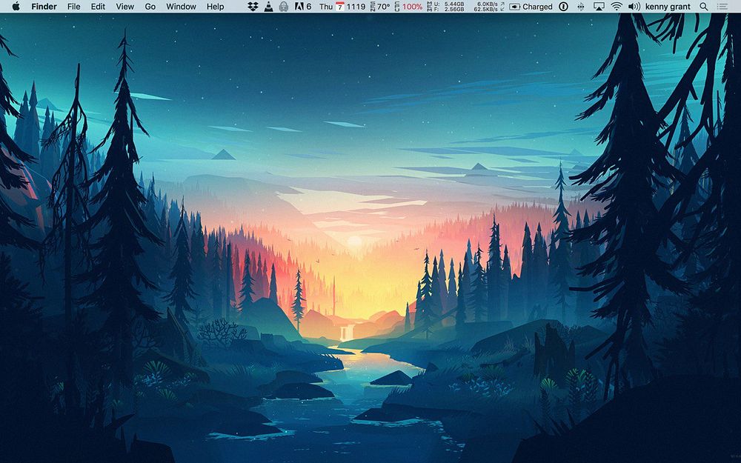
Task: Open the Window menu
Action: pos(181,7)
